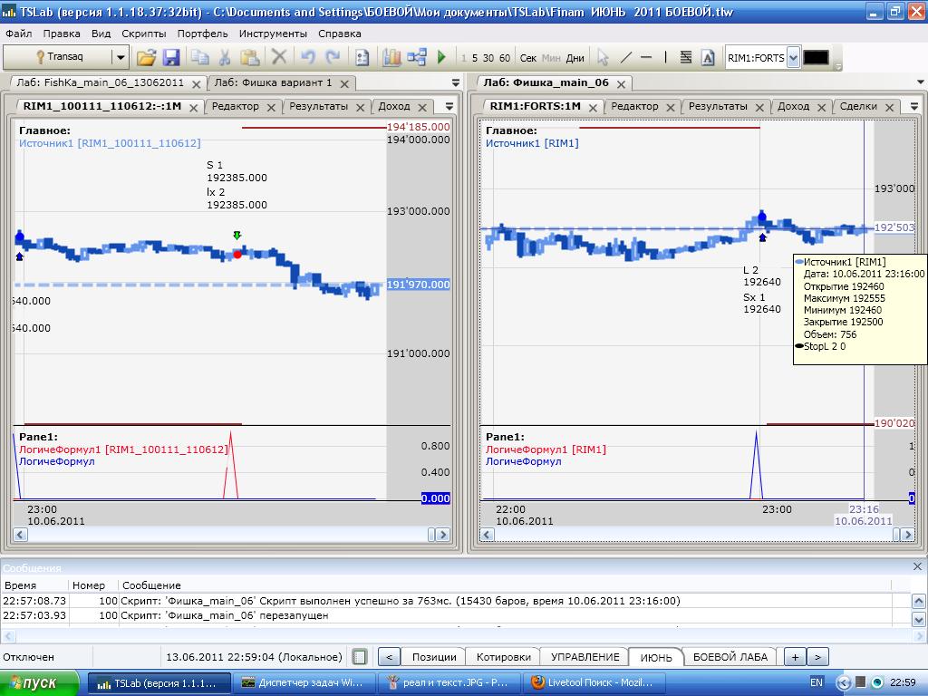Select the horizontal line drawing tool
Screen dimensions: 928x696
click(x=646, y=57)
